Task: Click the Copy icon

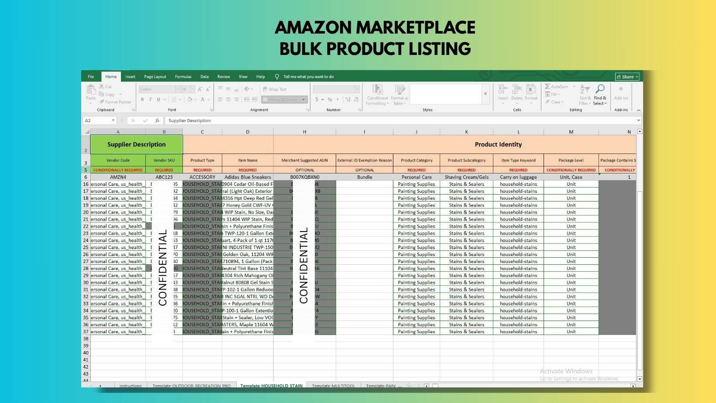Action: point(101,94)
